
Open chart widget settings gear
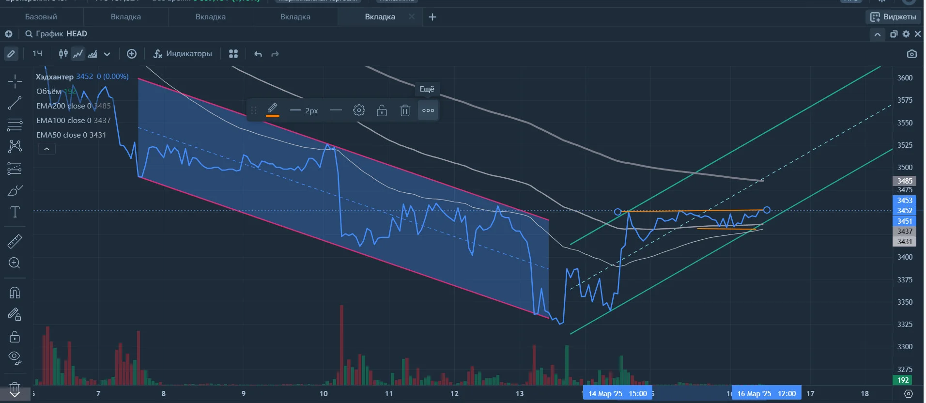click(906, 34)
